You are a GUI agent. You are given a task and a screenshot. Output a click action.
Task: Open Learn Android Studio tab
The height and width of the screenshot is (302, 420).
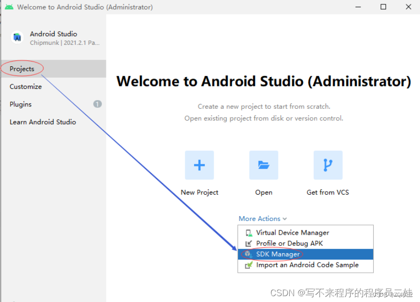click(x=54, y=122)
